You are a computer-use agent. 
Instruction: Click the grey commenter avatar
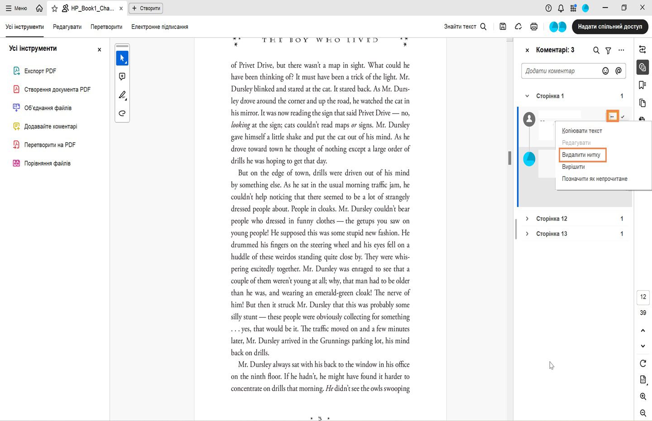(529, 119)
